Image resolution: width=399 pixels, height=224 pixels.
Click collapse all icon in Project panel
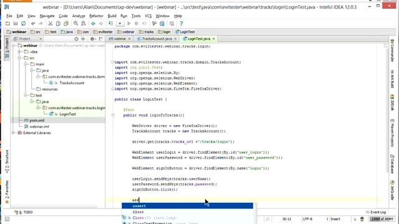(x=83, y=39)
